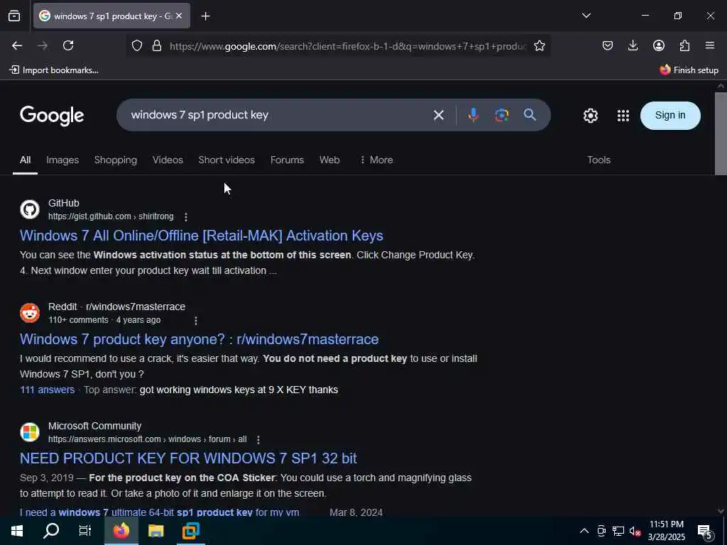Go forward one page

43,45
